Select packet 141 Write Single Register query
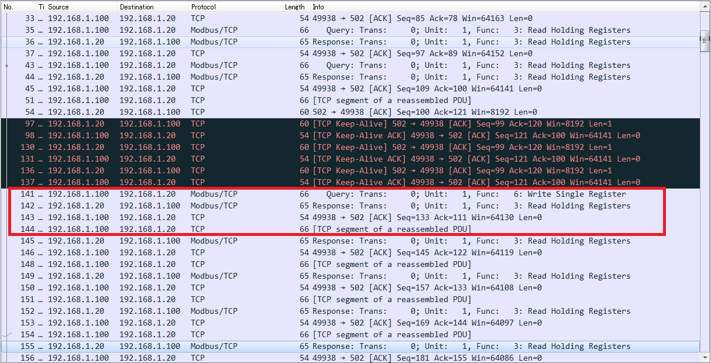711x363 pixels. [350, 194]
